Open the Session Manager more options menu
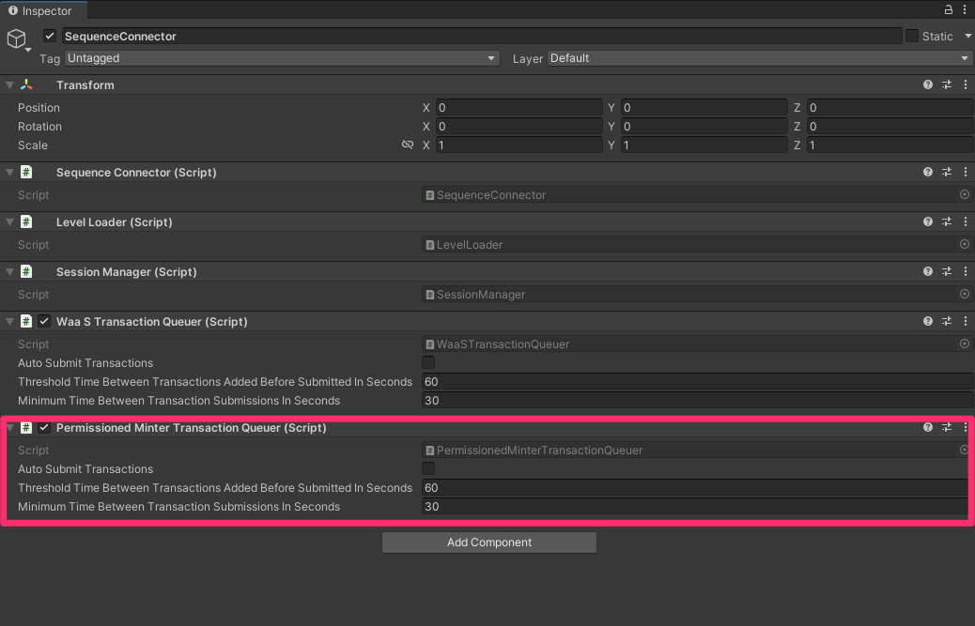 tap(965, 271)
